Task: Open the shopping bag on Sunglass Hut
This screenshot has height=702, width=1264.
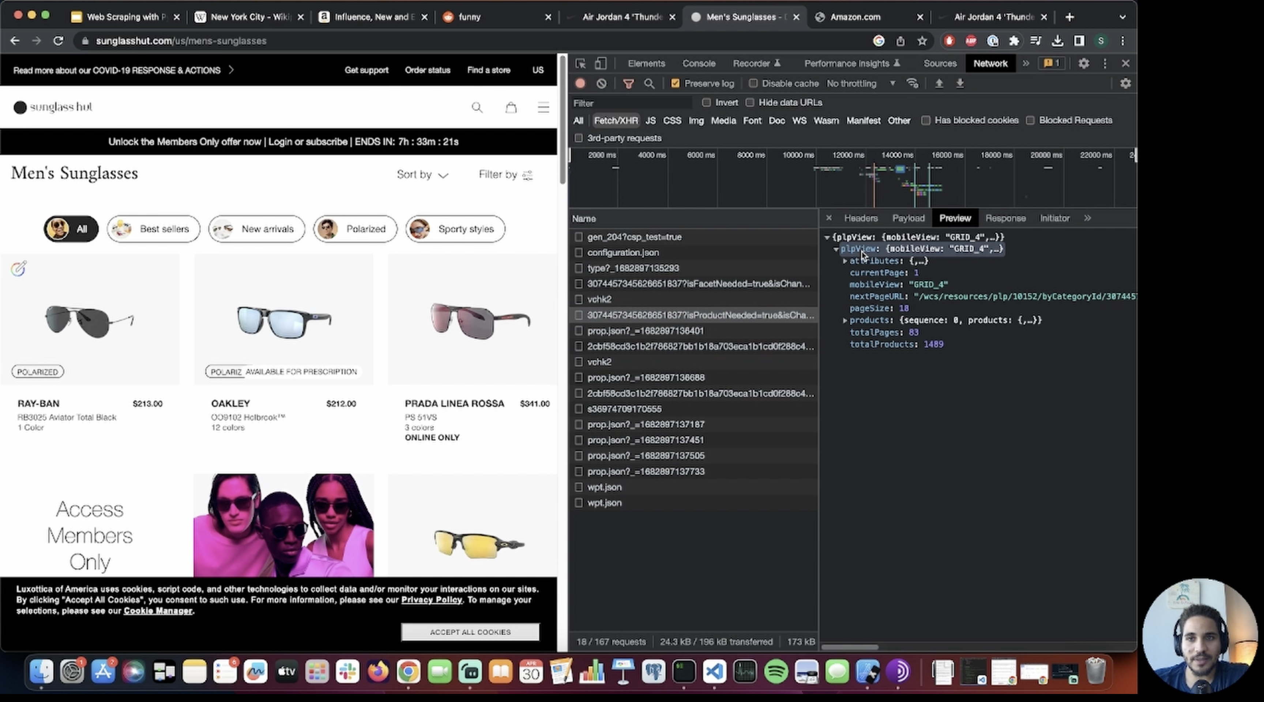Action: (511, 107)
